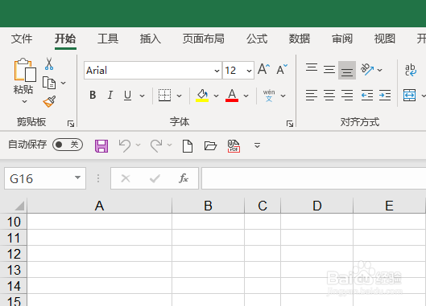Toggle italic formatting
Image resolution: width=426 pixels, height=306 pixels.
(110, 95)
